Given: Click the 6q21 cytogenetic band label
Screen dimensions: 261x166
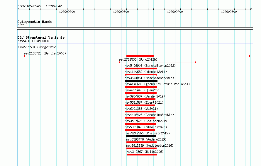Looking at the screenshot, I should pyautogui.click(x=21, y=25).
